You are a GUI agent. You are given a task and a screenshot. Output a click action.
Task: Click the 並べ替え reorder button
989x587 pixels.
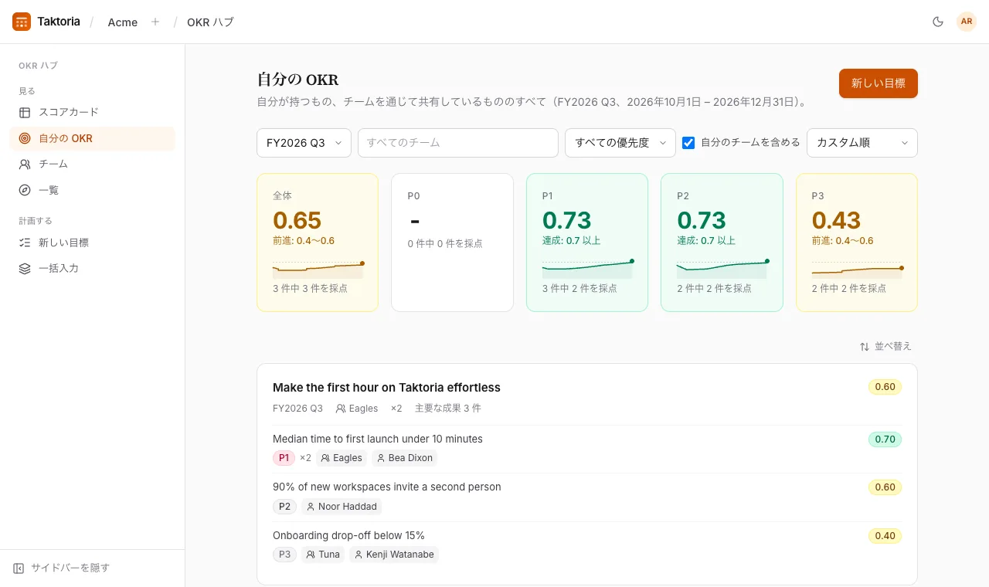(x=885, y=347)
